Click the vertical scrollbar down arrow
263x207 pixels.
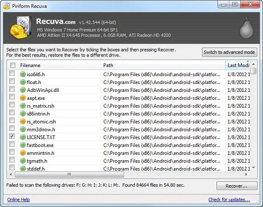[254, 168]
